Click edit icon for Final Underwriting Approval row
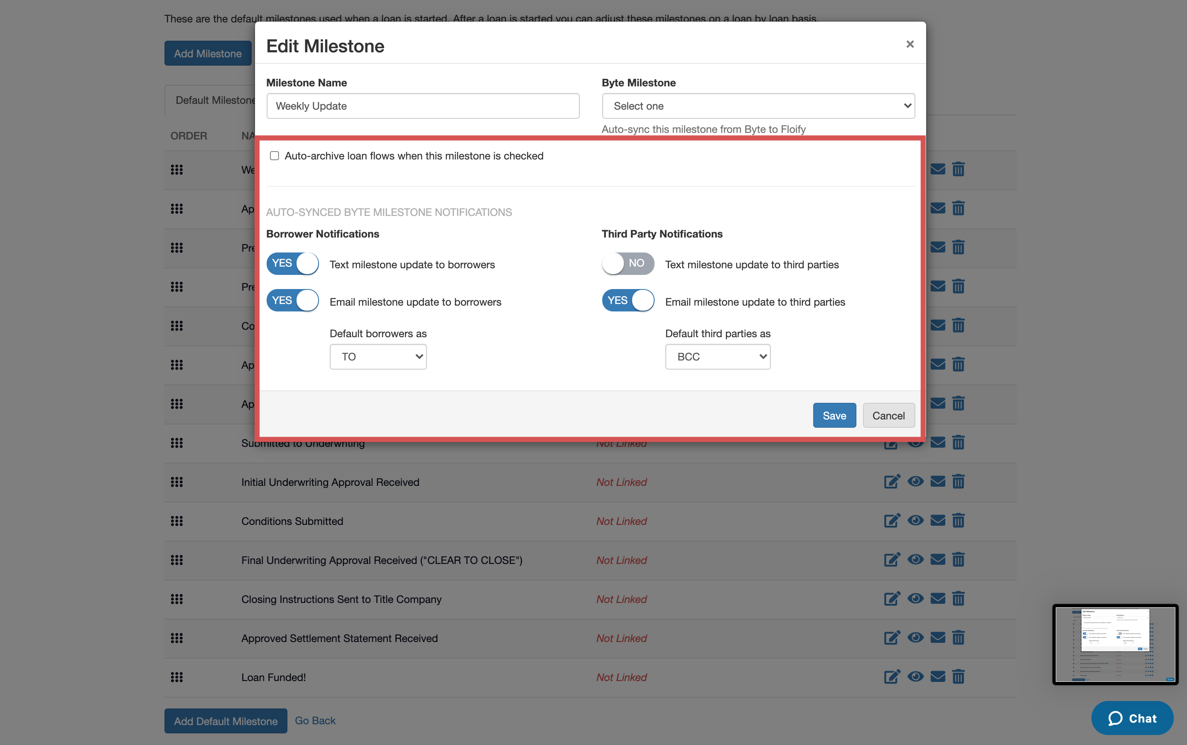The height and width of the screenshot is (745, 1187). point(891,560)
